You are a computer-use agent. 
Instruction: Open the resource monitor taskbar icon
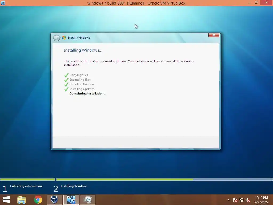click(x=87, y=200)
